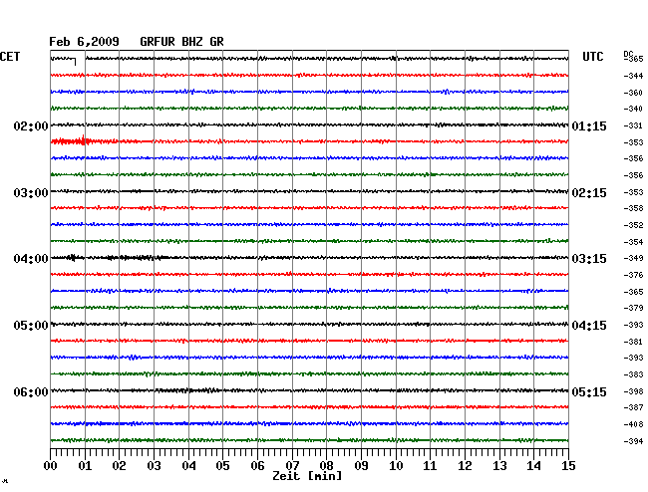Click minute tick label "03"

tap(154, 466)
